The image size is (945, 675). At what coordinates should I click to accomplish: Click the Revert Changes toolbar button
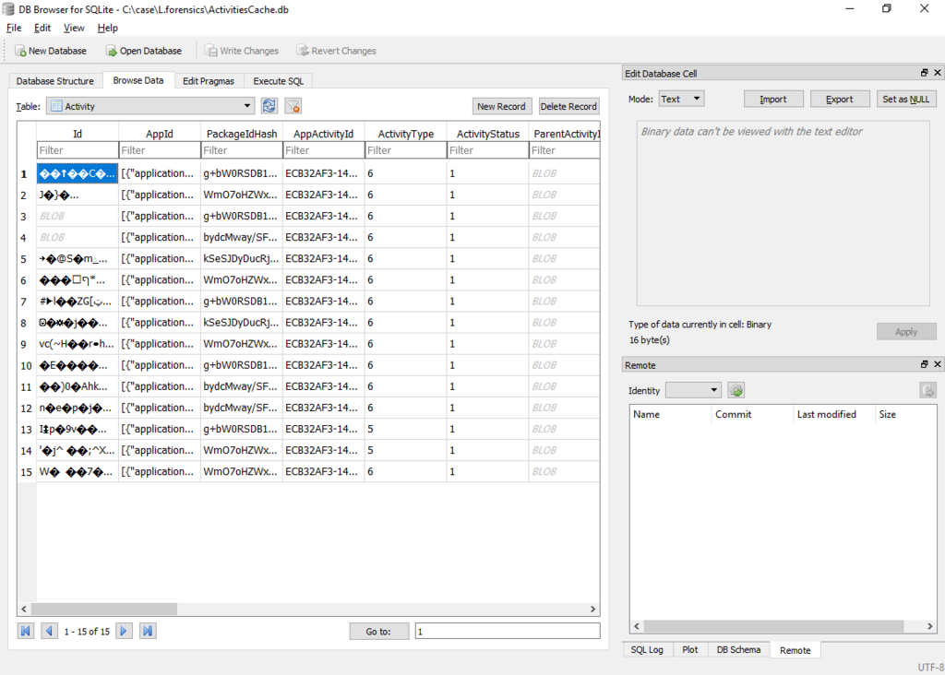click(x=336, y=51)
